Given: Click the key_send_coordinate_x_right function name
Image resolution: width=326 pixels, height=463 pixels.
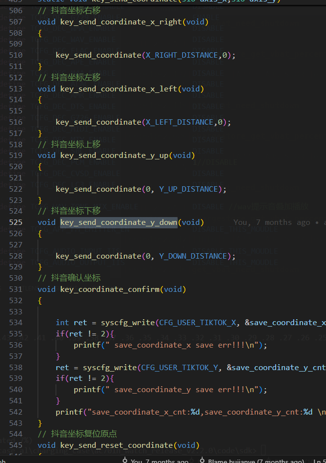Looking at the screenshot, I should tap(121, 22).
